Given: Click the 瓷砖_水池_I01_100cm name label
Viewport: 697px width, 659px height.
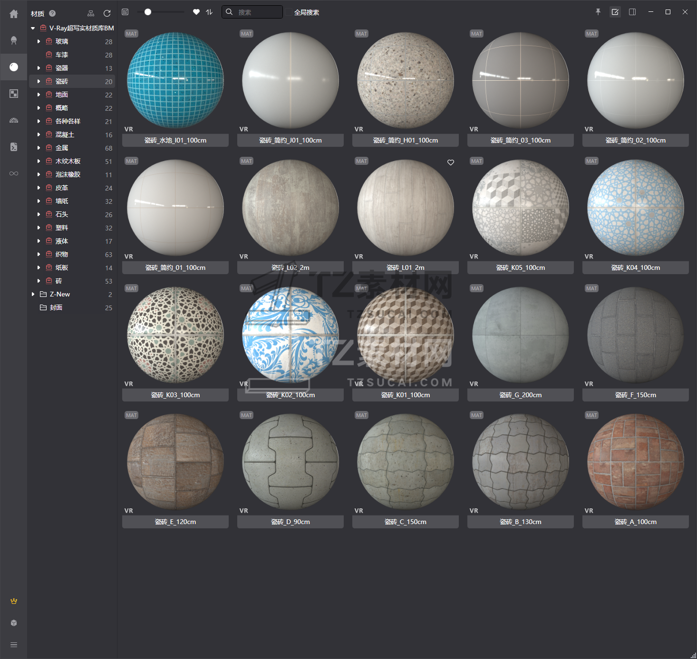Looking at the screenshot, I should [x=175, y=140].
